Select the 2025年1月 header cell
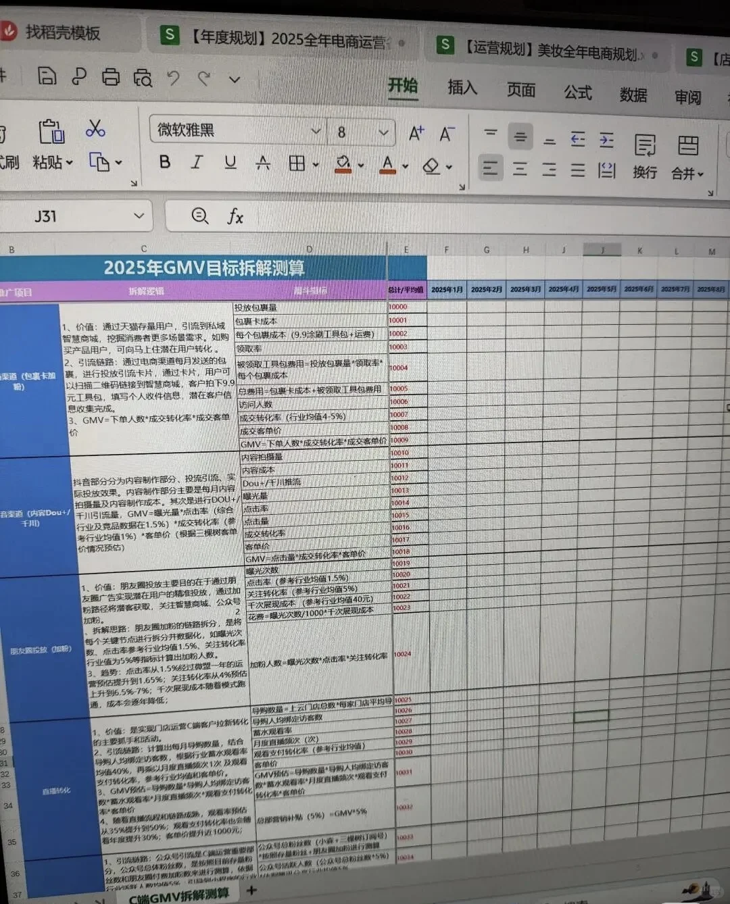Image resolution: width=730 pixels, height=904 pixels. click(447, 290)
